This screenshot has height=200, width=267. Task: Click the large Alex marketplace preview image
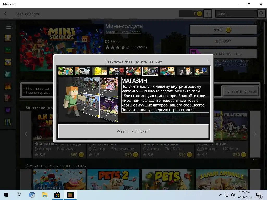[88, 99]
